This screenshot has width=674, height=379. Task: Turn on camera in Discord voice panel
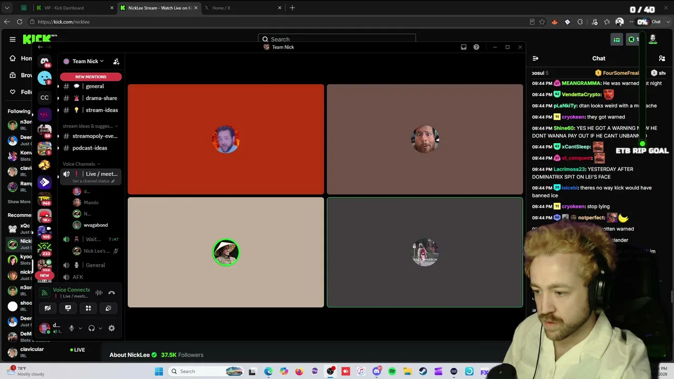(47, 308)
